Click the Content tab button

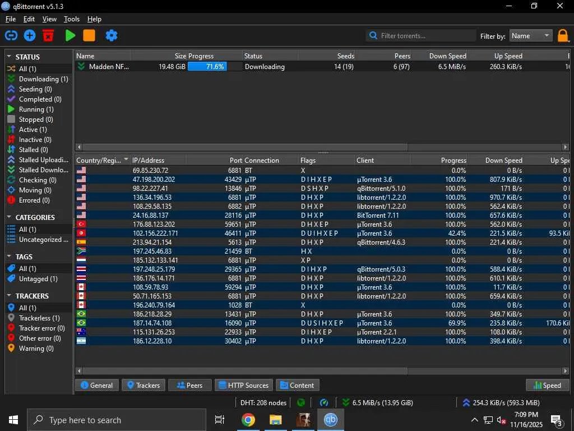tap(297, 385)
